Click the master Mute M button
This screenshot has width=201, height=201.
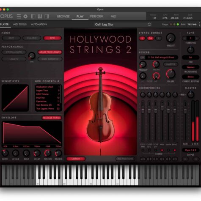click(x=185, y=159)
